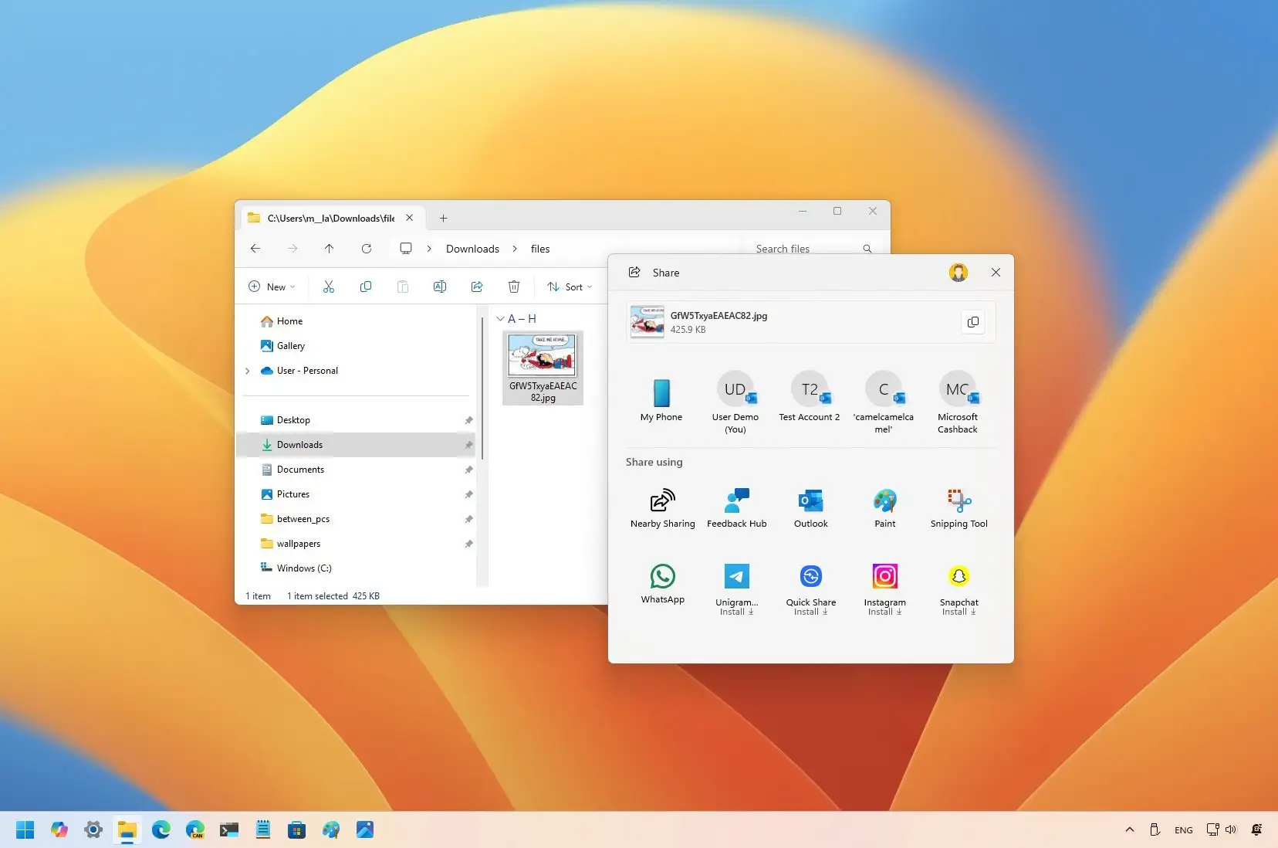Image resolution: width=1278 pixels, height=848 pixels.
Task: Click the greyed forward arrow in File Explorer
Action: coord(292,249)
